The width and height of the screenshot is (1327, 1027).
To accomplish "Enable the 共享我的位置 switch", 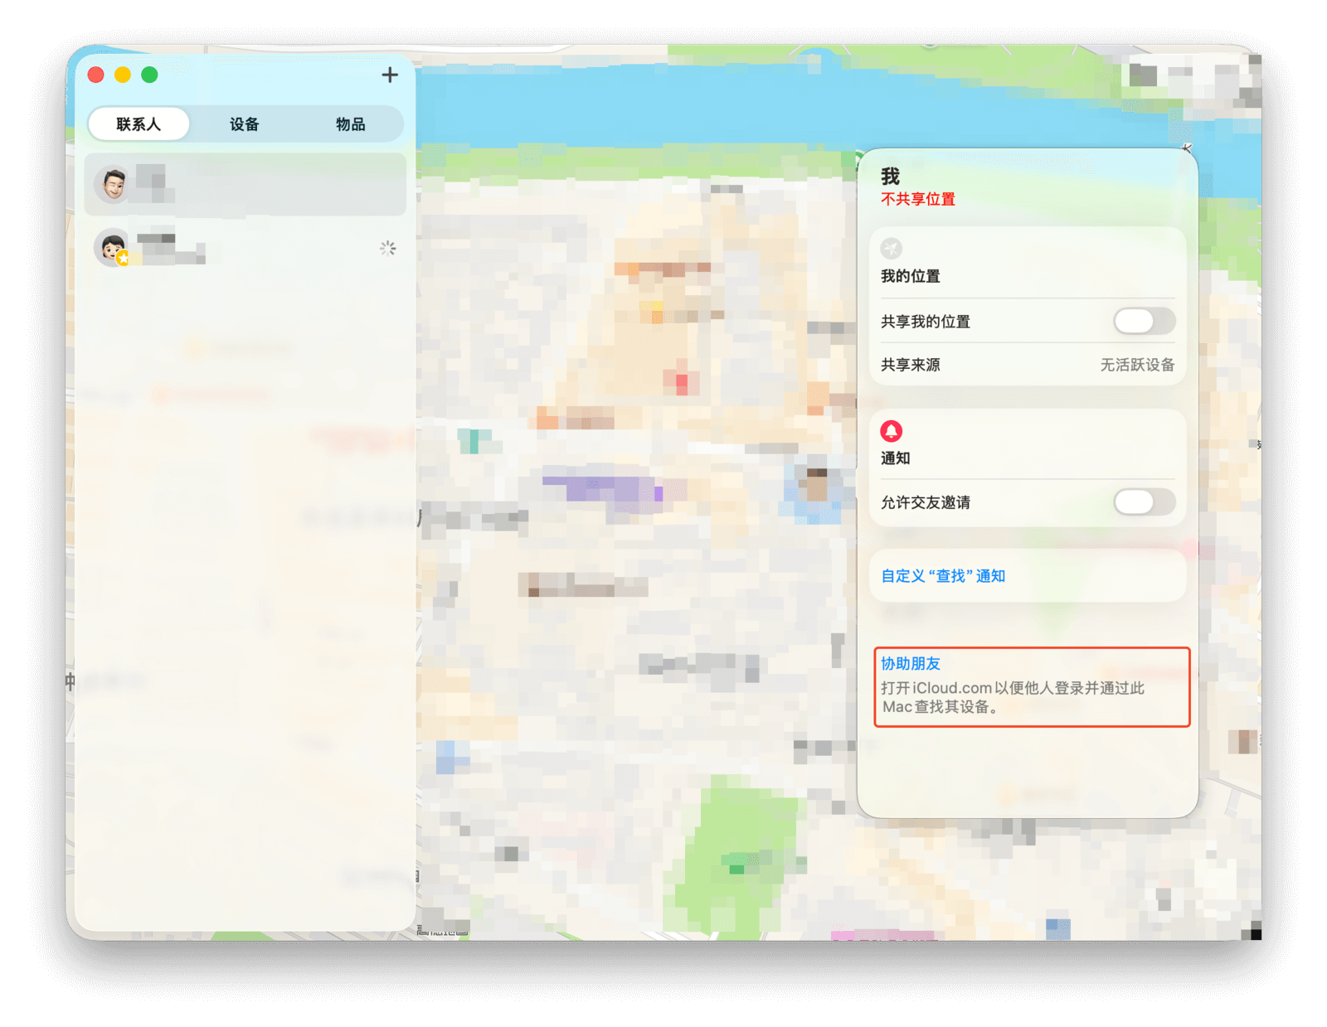I will (1144, 321).
